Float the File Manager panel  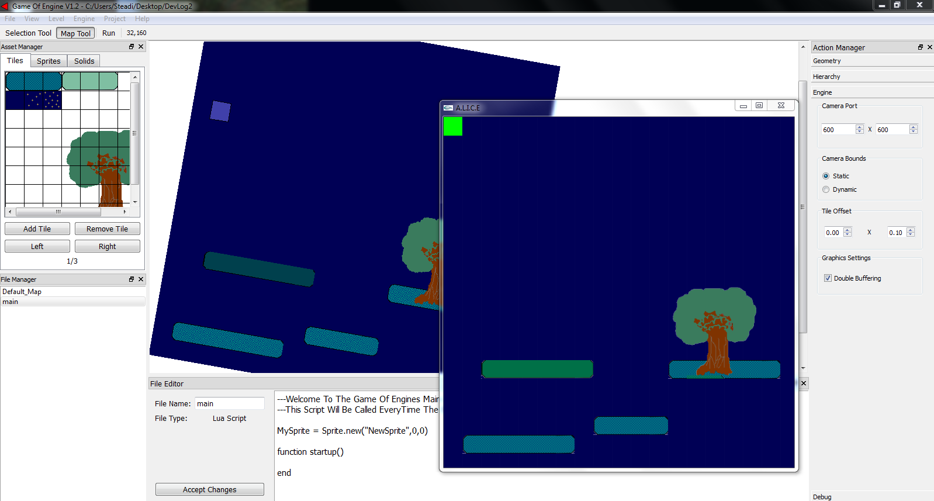132,279
